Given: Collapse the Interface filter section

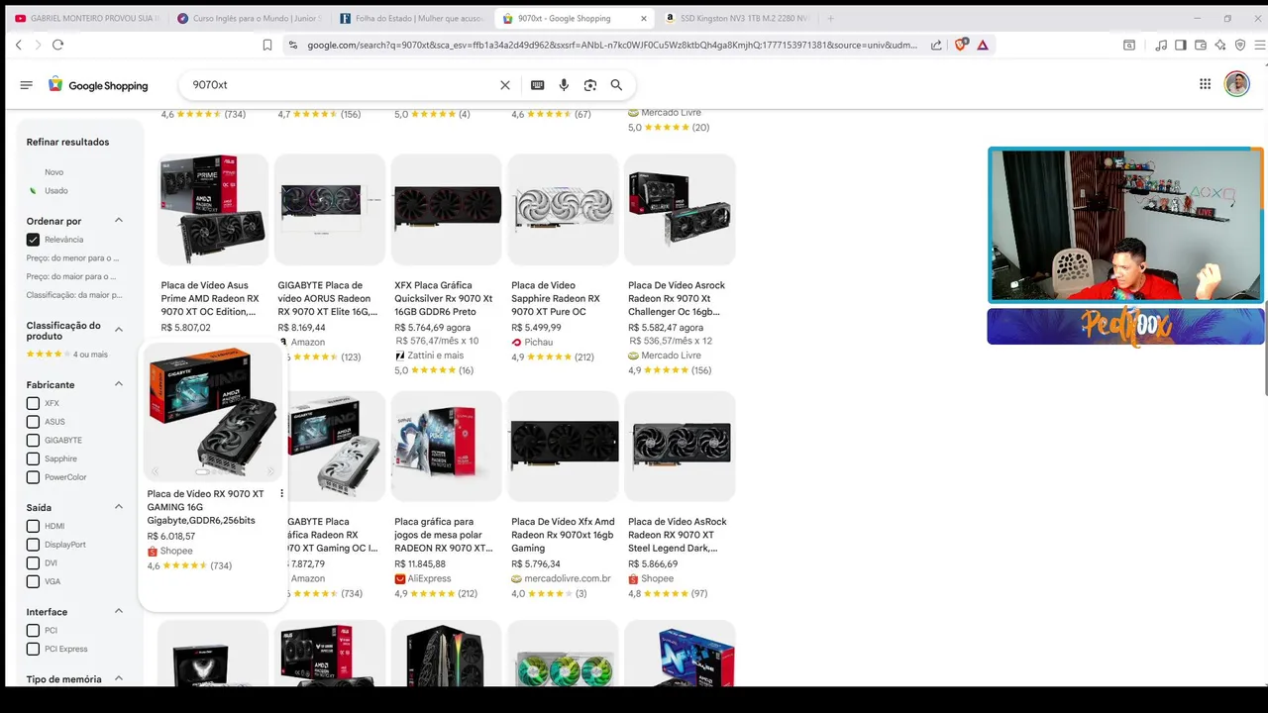Looking at the screenshot, I should point(118,611).
